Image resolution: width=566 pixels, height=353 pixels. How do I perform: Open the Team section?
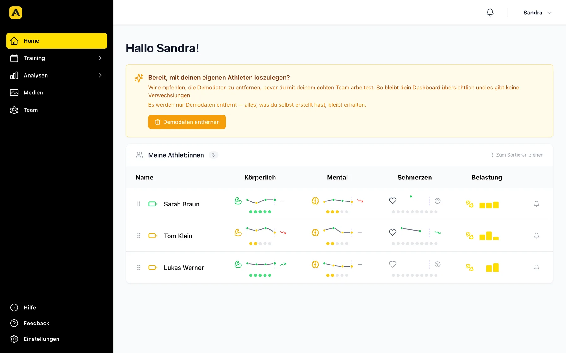57,110
